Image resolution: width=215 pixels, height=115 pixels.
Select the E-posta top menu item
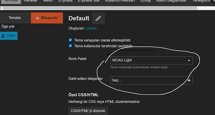point(65,1)
